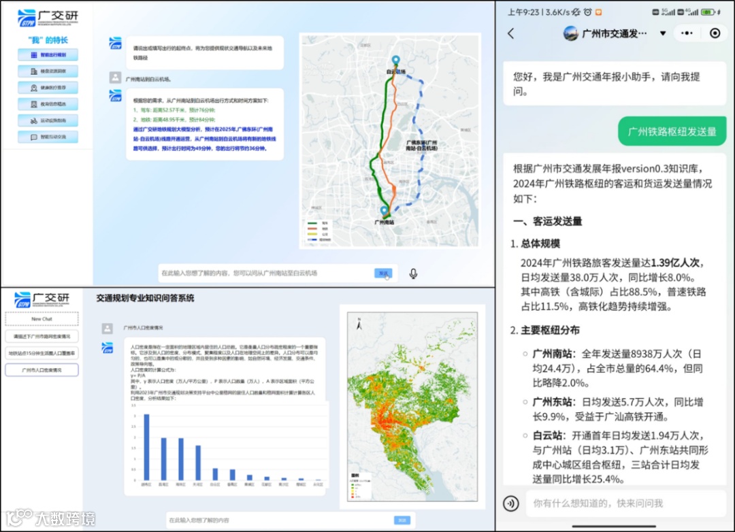Choose the bicycle-icon sports guide button

point(48,120)
